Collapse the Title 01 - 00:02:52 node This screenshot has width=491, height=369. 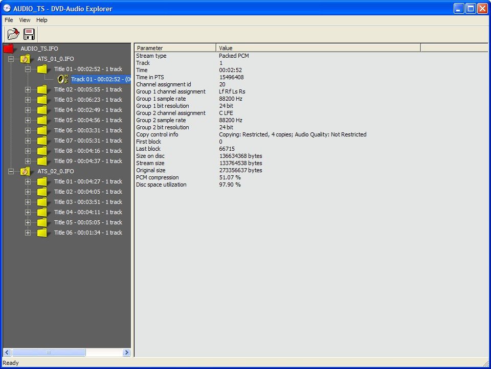pos(28,69)
